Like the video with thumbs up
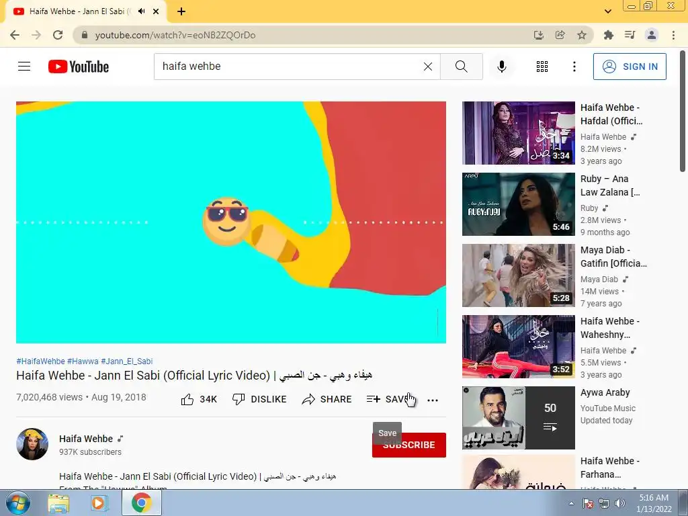The image size is (688, 516). [199, 399]
